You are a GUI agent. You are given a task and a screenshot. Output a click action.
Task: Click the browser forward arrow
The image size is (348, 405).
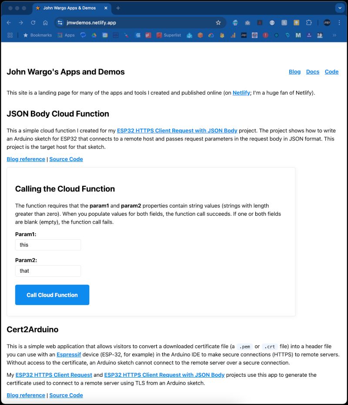[x=21, y=23]
